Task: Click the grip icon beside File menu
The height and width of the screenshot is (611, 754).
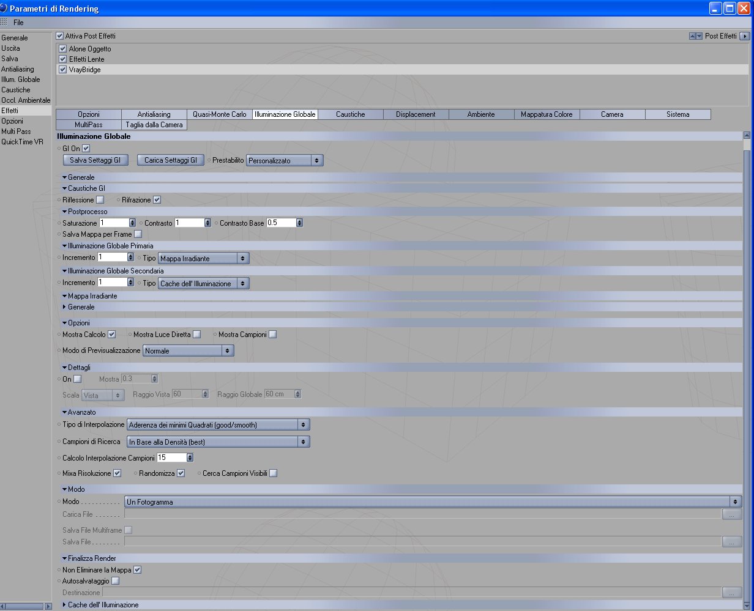Action: [x=4, y=22]
